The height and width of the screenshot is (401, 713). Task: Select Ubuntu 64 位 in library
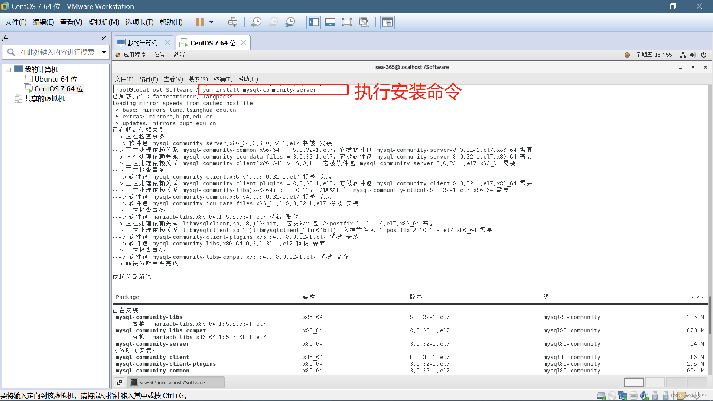click(x=56, y=79)
